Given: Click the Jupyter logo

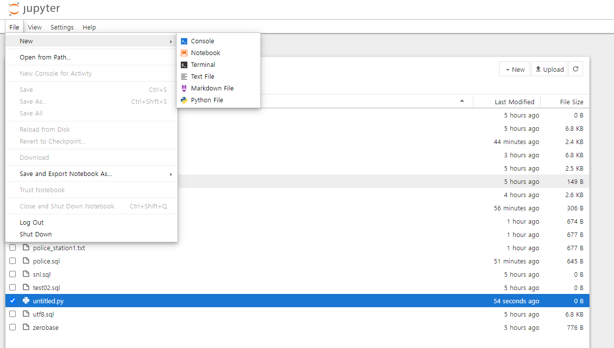Looking at the screenshot, I should click(x=34, y=9).
